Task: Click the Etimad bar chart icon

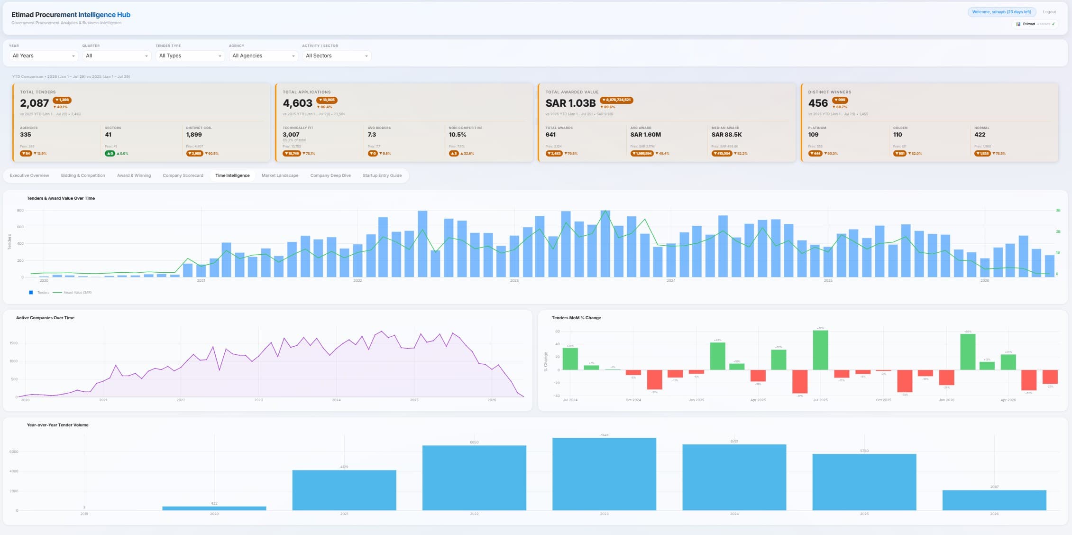Action: coord(1018,24)
